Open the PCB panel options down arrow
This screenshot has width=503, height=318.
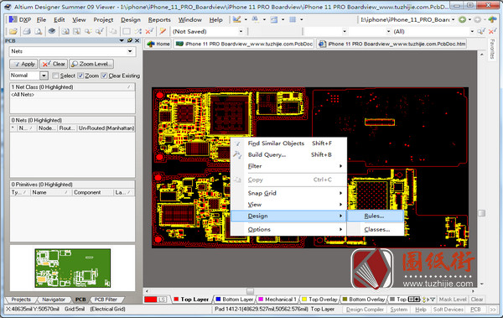click(x=122, y=40)
